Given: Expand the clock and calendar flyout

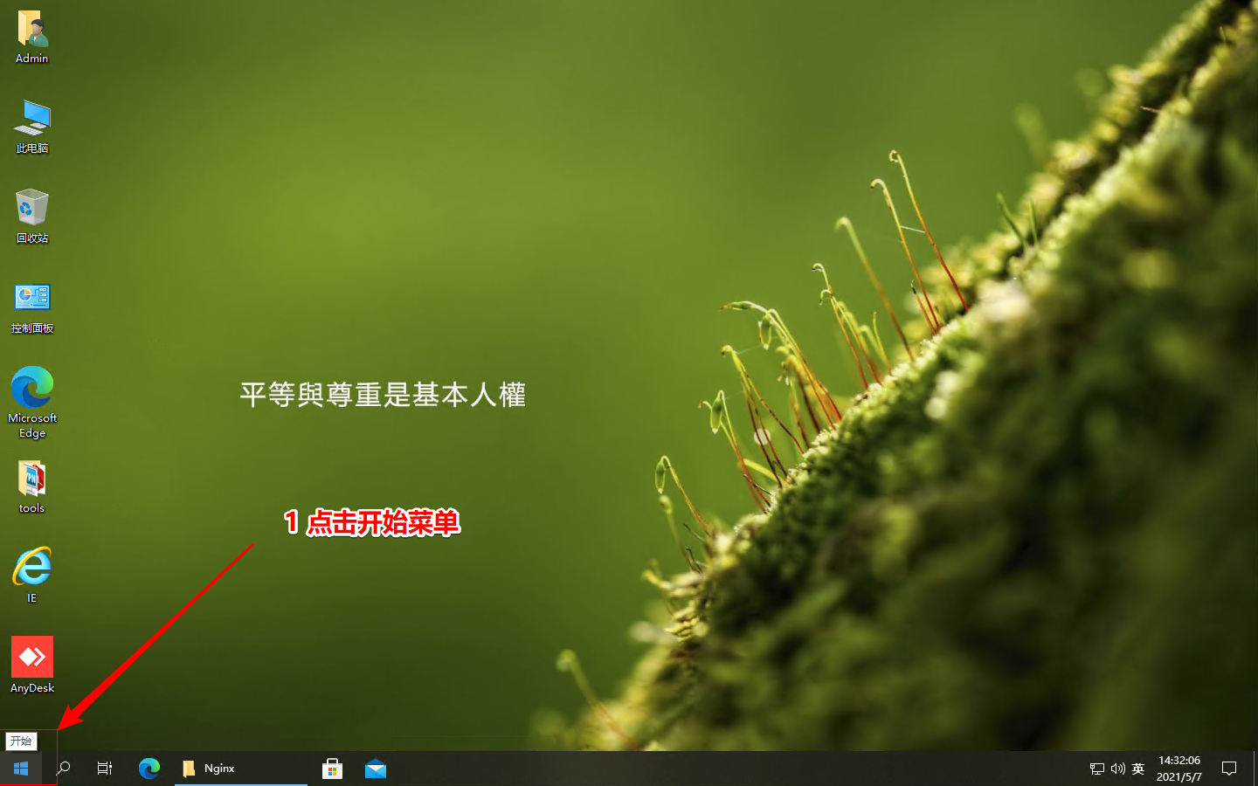Looking at the screenshot, I should coord(1179,769).
